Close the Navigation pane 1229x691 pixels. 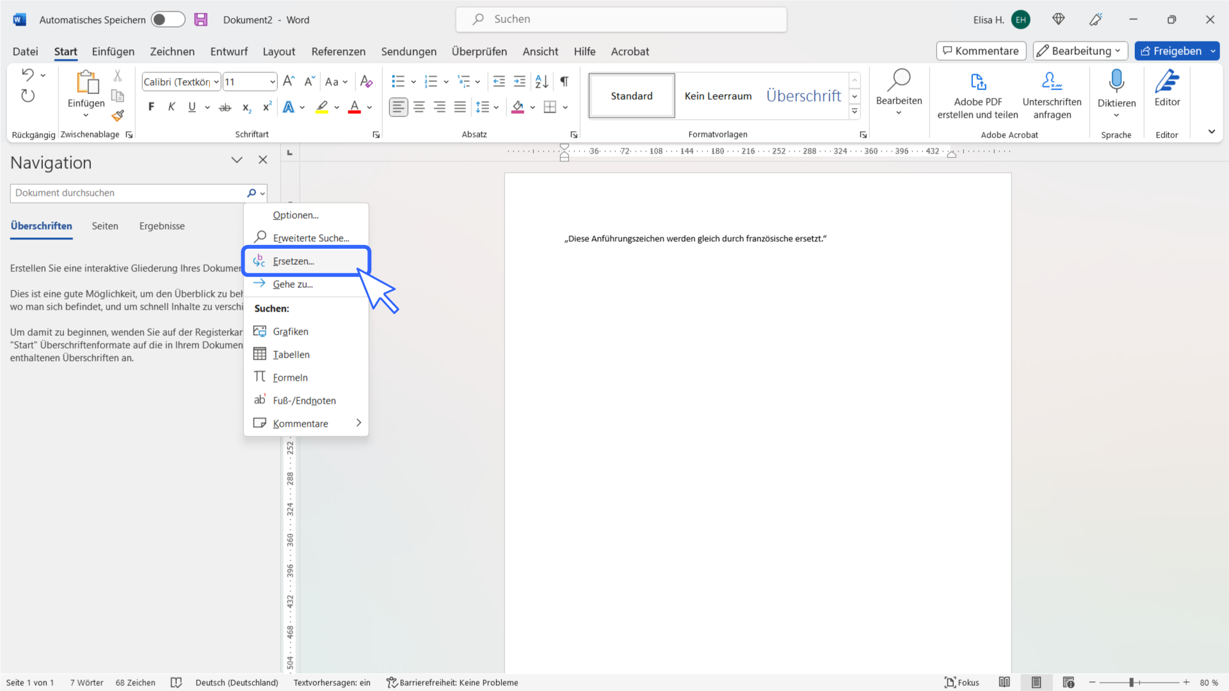tap(262, 160)
